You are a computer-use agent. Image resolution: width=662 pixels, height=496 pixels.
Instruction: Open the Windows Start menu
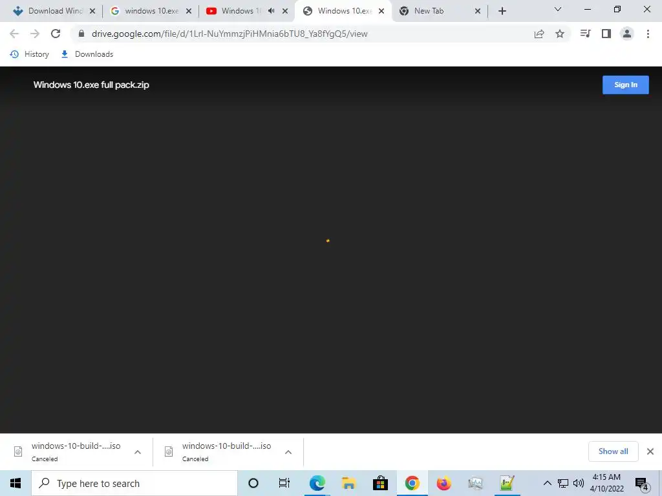[x=16, y=483]
